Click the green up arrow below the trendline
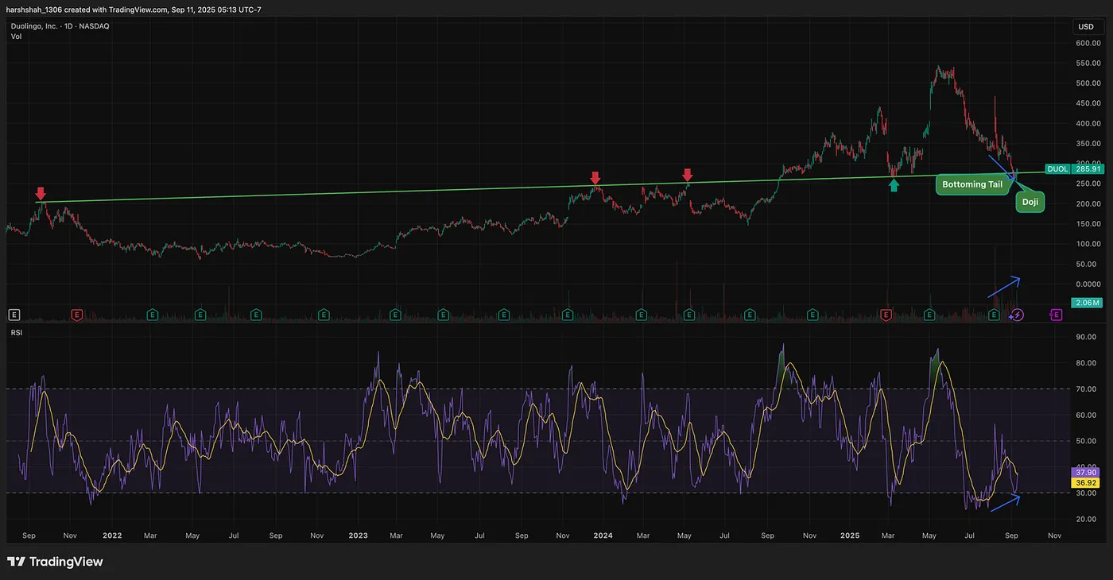 pos(894,186)
